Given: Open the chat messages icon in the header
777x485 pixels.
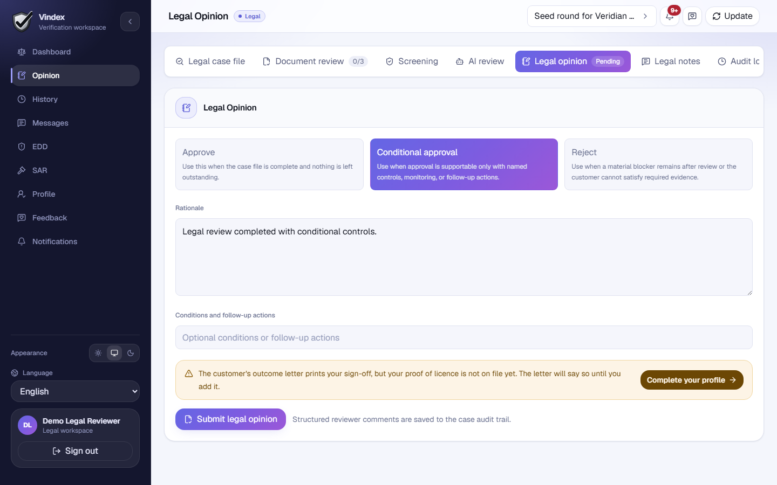Looking at the screenshot, I should [692, 16].
